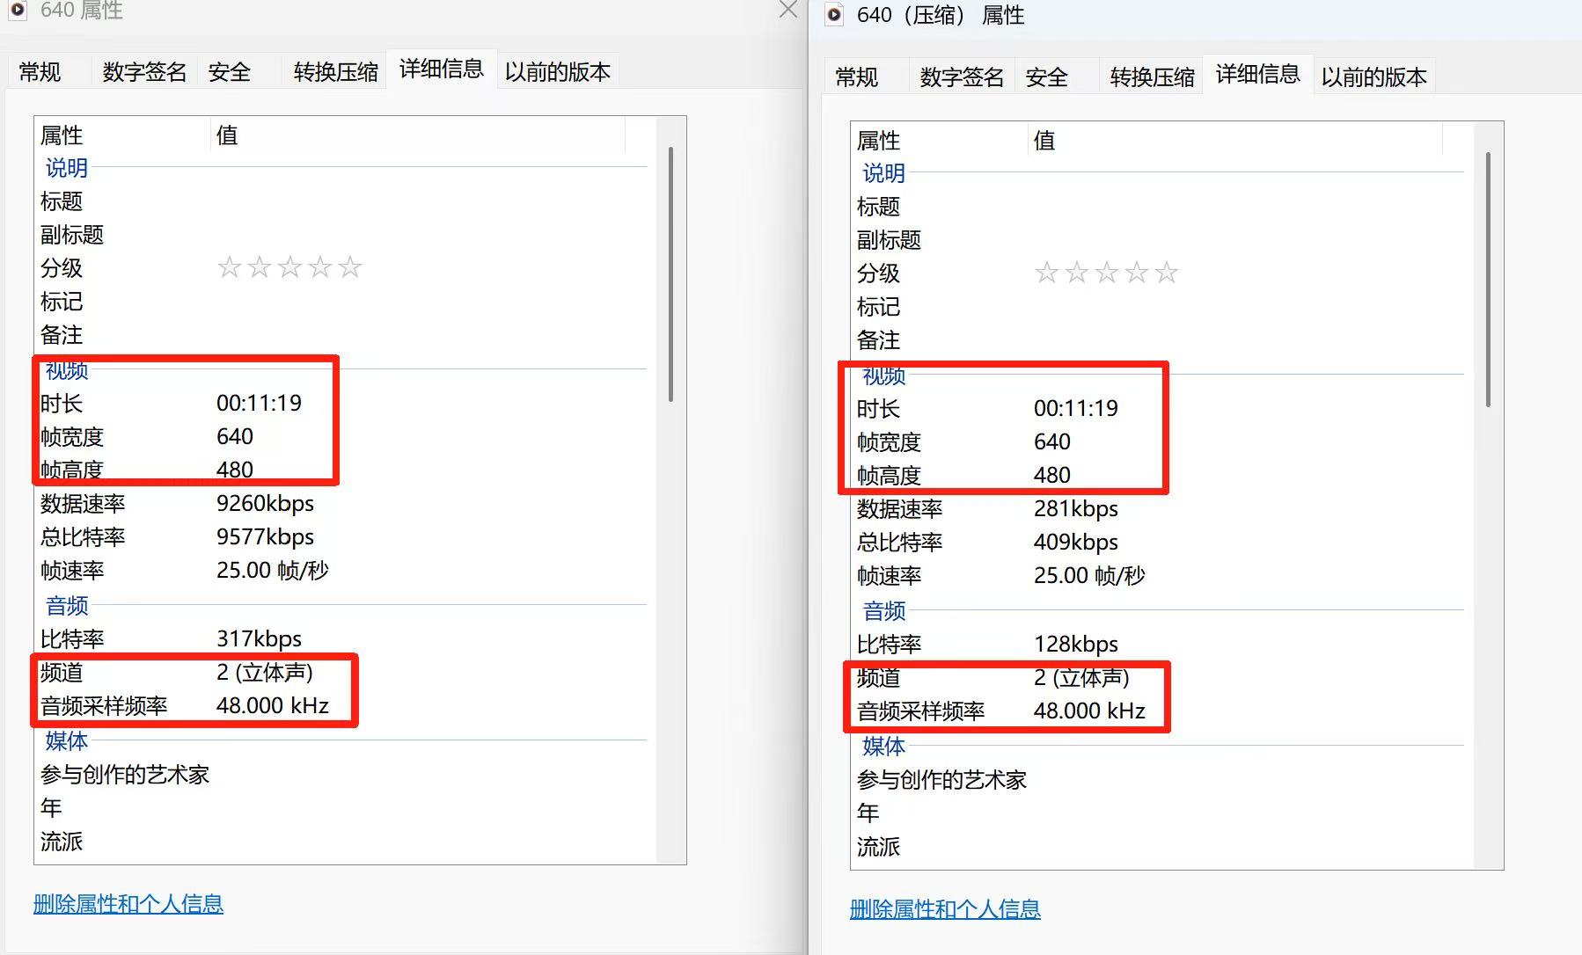The height and width of the screenshot is (955, 1582).
Task: Click the second rating star in the right 640（压缩）window
Action: tap(1076, 273)
